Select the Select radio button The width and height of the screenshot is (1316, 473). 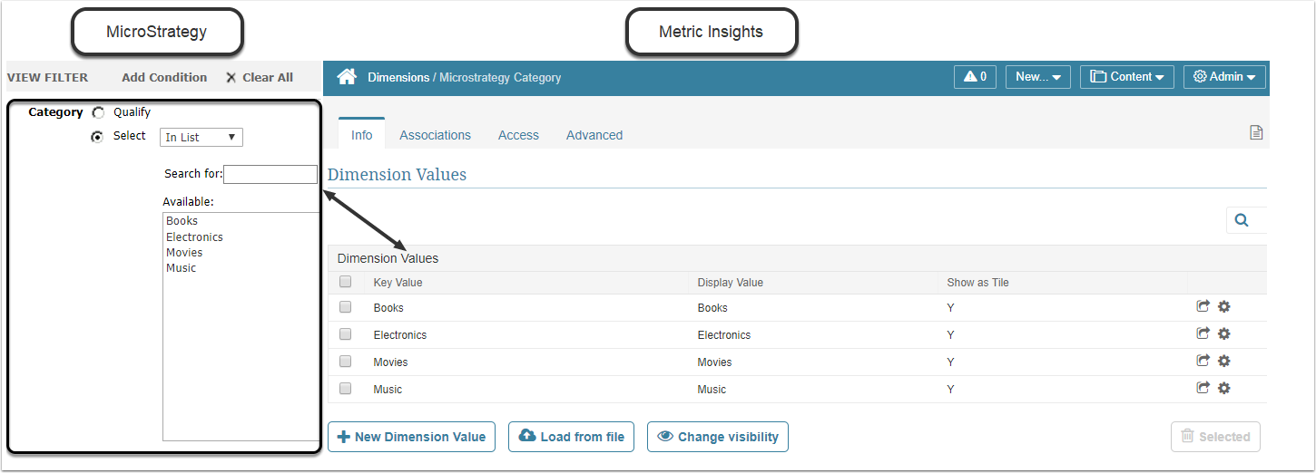[x=98, y=137]
